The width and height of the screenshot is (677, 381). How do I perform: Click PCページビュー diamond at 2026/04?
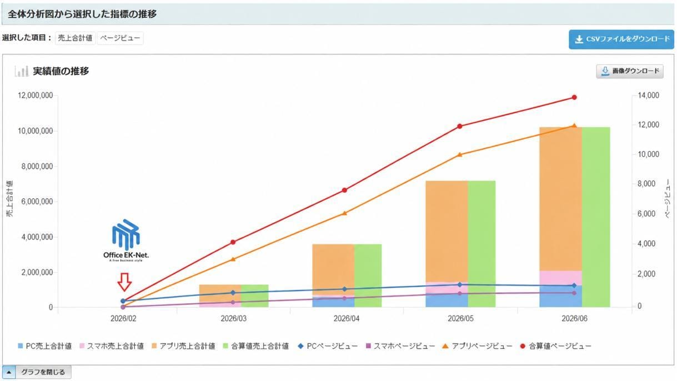point(344,289)
